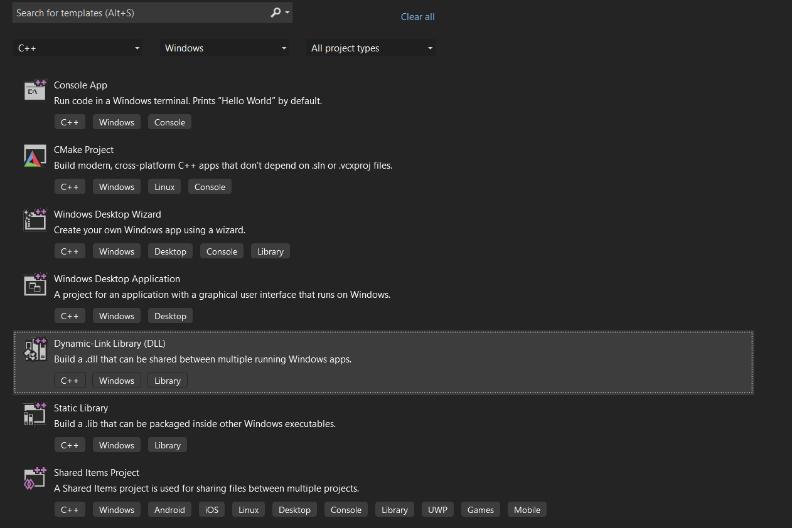This screenshot has height=528, width=792.
Task: Click UWP tag under Shared Items Project
Action: 438,510
